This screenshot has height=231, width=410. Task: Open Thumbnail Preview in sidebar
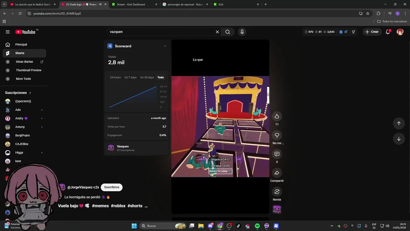coord(24,70)
